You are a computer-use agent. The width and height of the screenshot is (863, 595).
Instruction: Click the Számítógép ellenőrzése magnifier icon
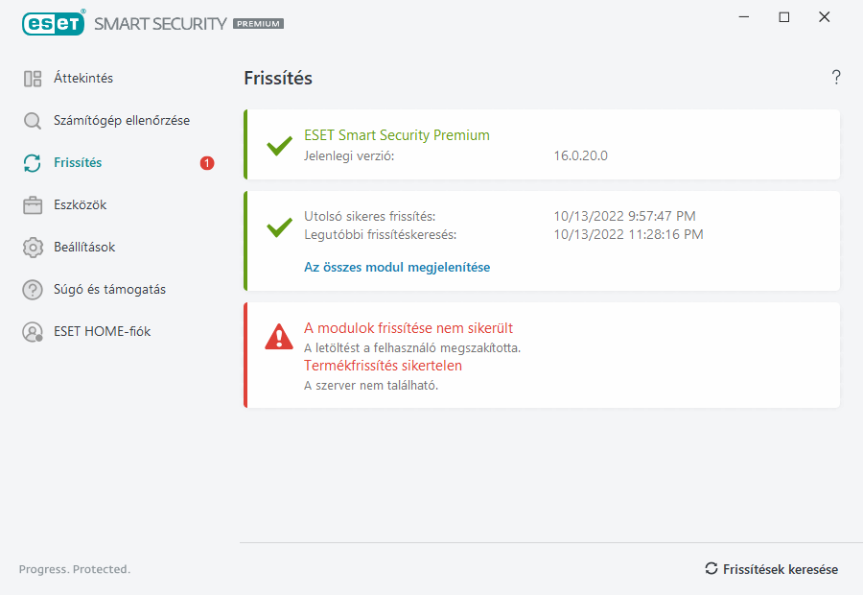pos(33,121)
